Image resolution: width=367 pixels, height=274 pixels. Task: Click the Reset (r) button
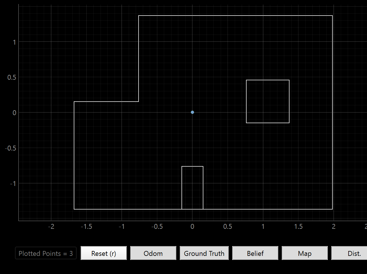coord(104,253)
